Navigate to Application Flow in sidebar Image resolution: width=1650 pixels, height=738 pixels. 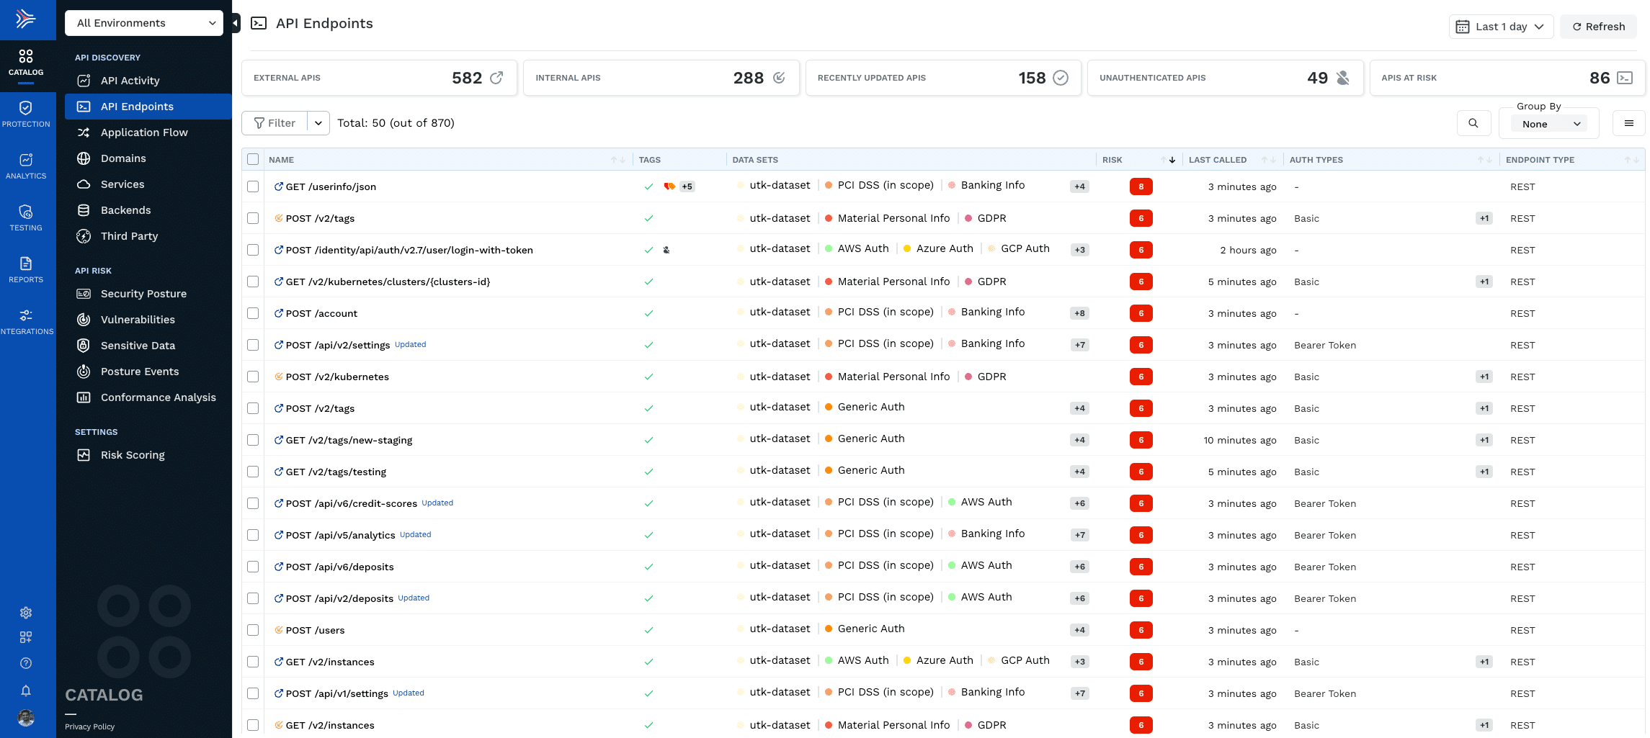tap(144, 132)
